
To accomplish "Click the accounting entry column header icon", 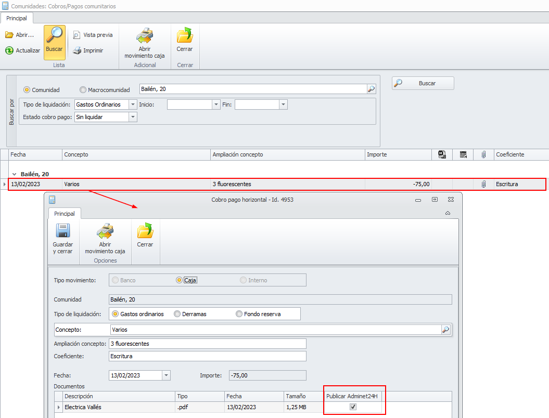I will pos(442,154).
